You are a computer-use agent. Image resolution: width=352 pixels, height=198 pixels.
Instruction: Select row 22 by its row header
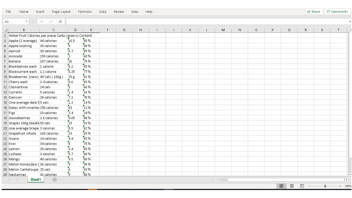pos(5,139)
